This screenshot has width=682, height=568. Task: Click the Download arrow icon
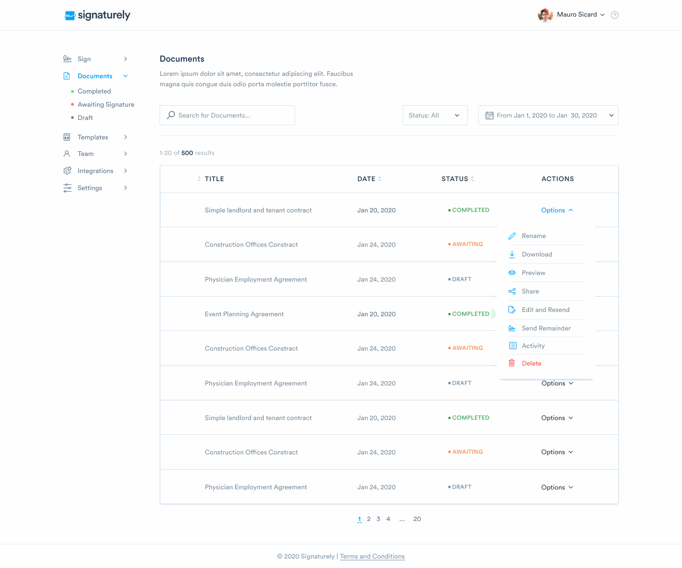pyautogui.click(x=512, y=254)
